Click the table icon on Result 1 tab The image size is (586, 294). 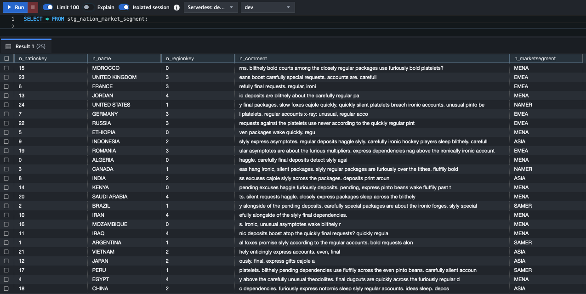[x=8, y=46]
